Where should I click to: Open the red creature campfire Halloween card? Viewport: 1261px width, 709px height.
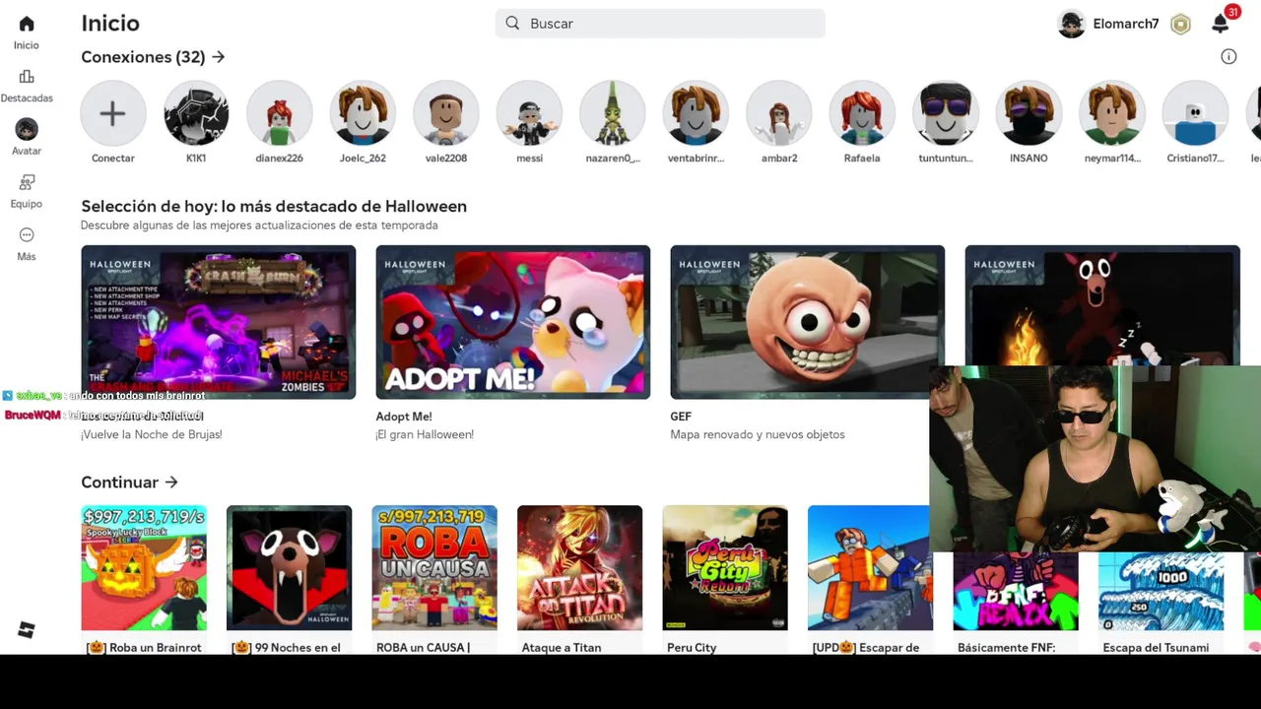tap(1102, 305)
